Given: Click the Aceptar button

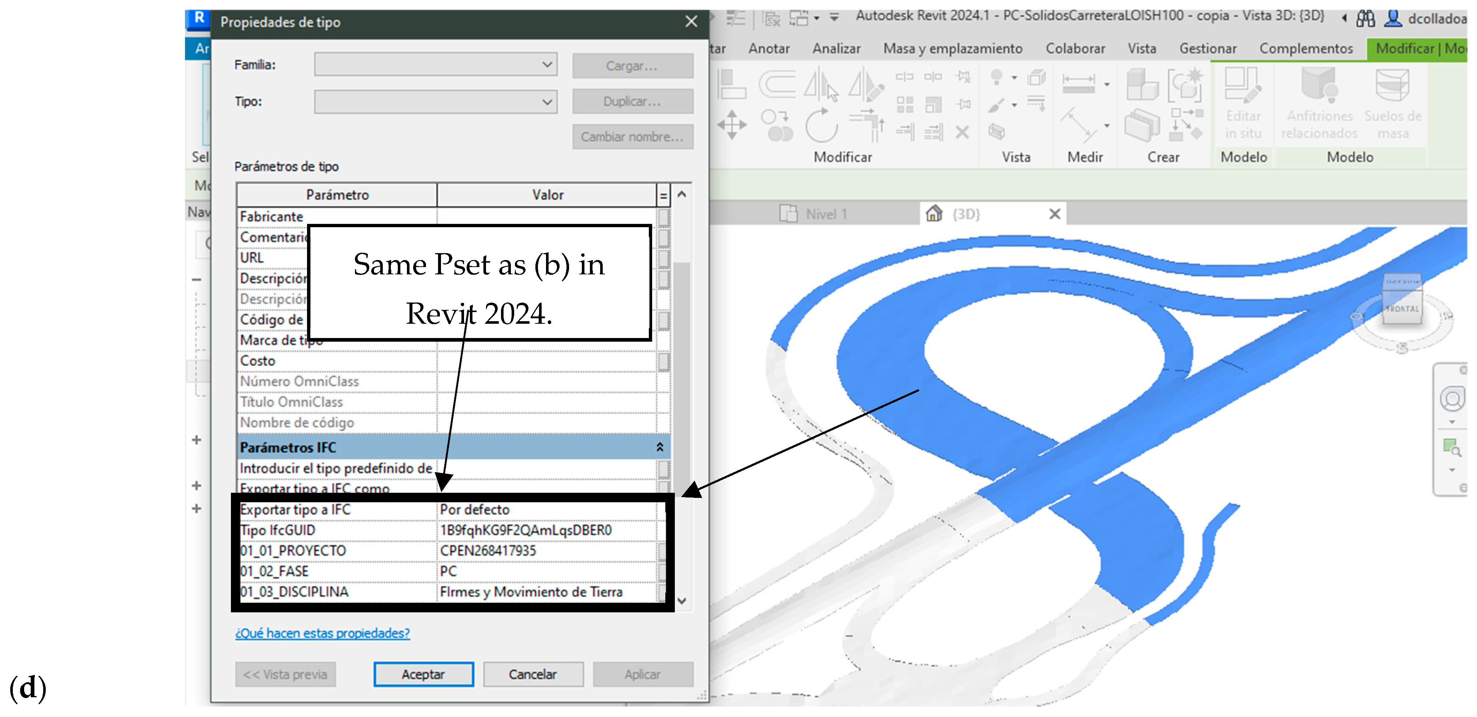Looking at the screenshot, I should [423, 674].
